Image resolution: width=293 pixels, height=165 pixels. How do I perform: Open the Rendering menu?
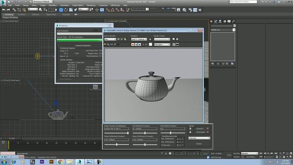click(x=91, y=5)
